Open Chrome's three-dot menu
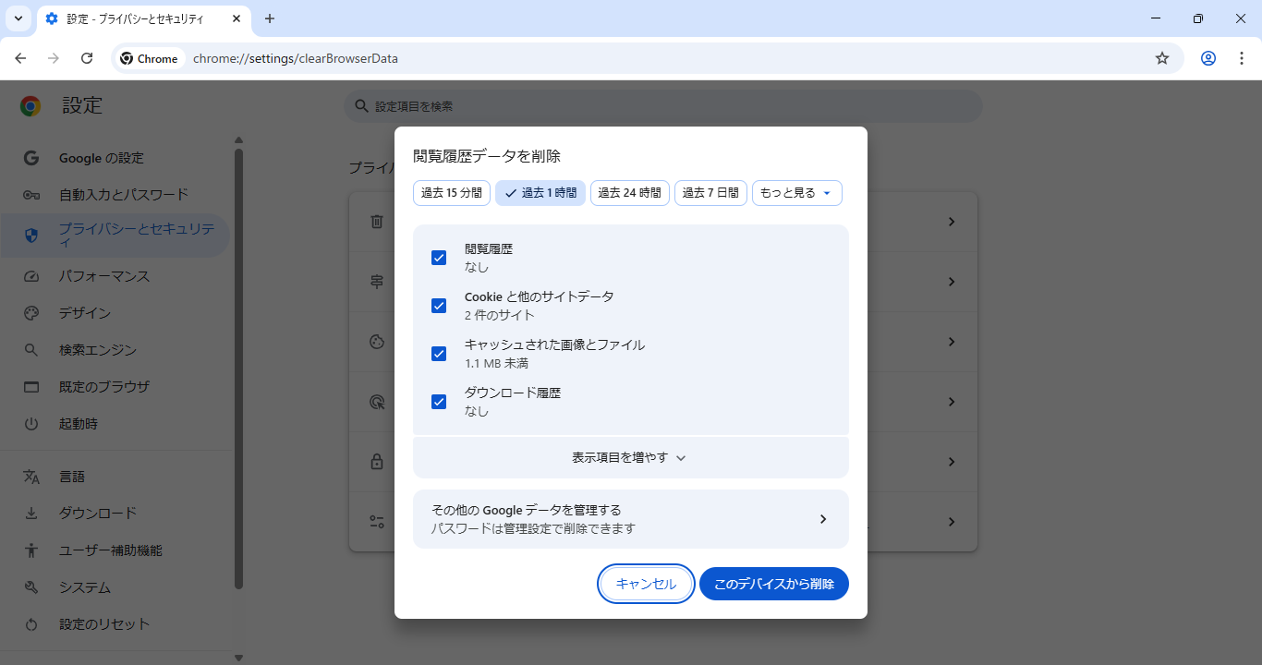The image size is (1262, 665). [x=1240, y=58]
